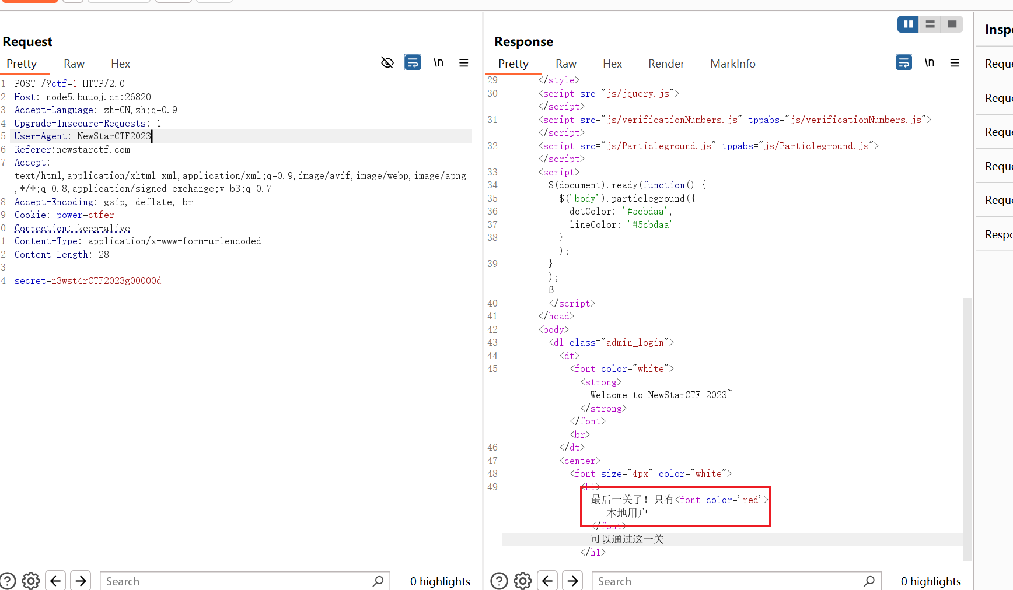Click the Cookie: power=ctfer line
This screenshot has width=1013, height=590.
64,215
